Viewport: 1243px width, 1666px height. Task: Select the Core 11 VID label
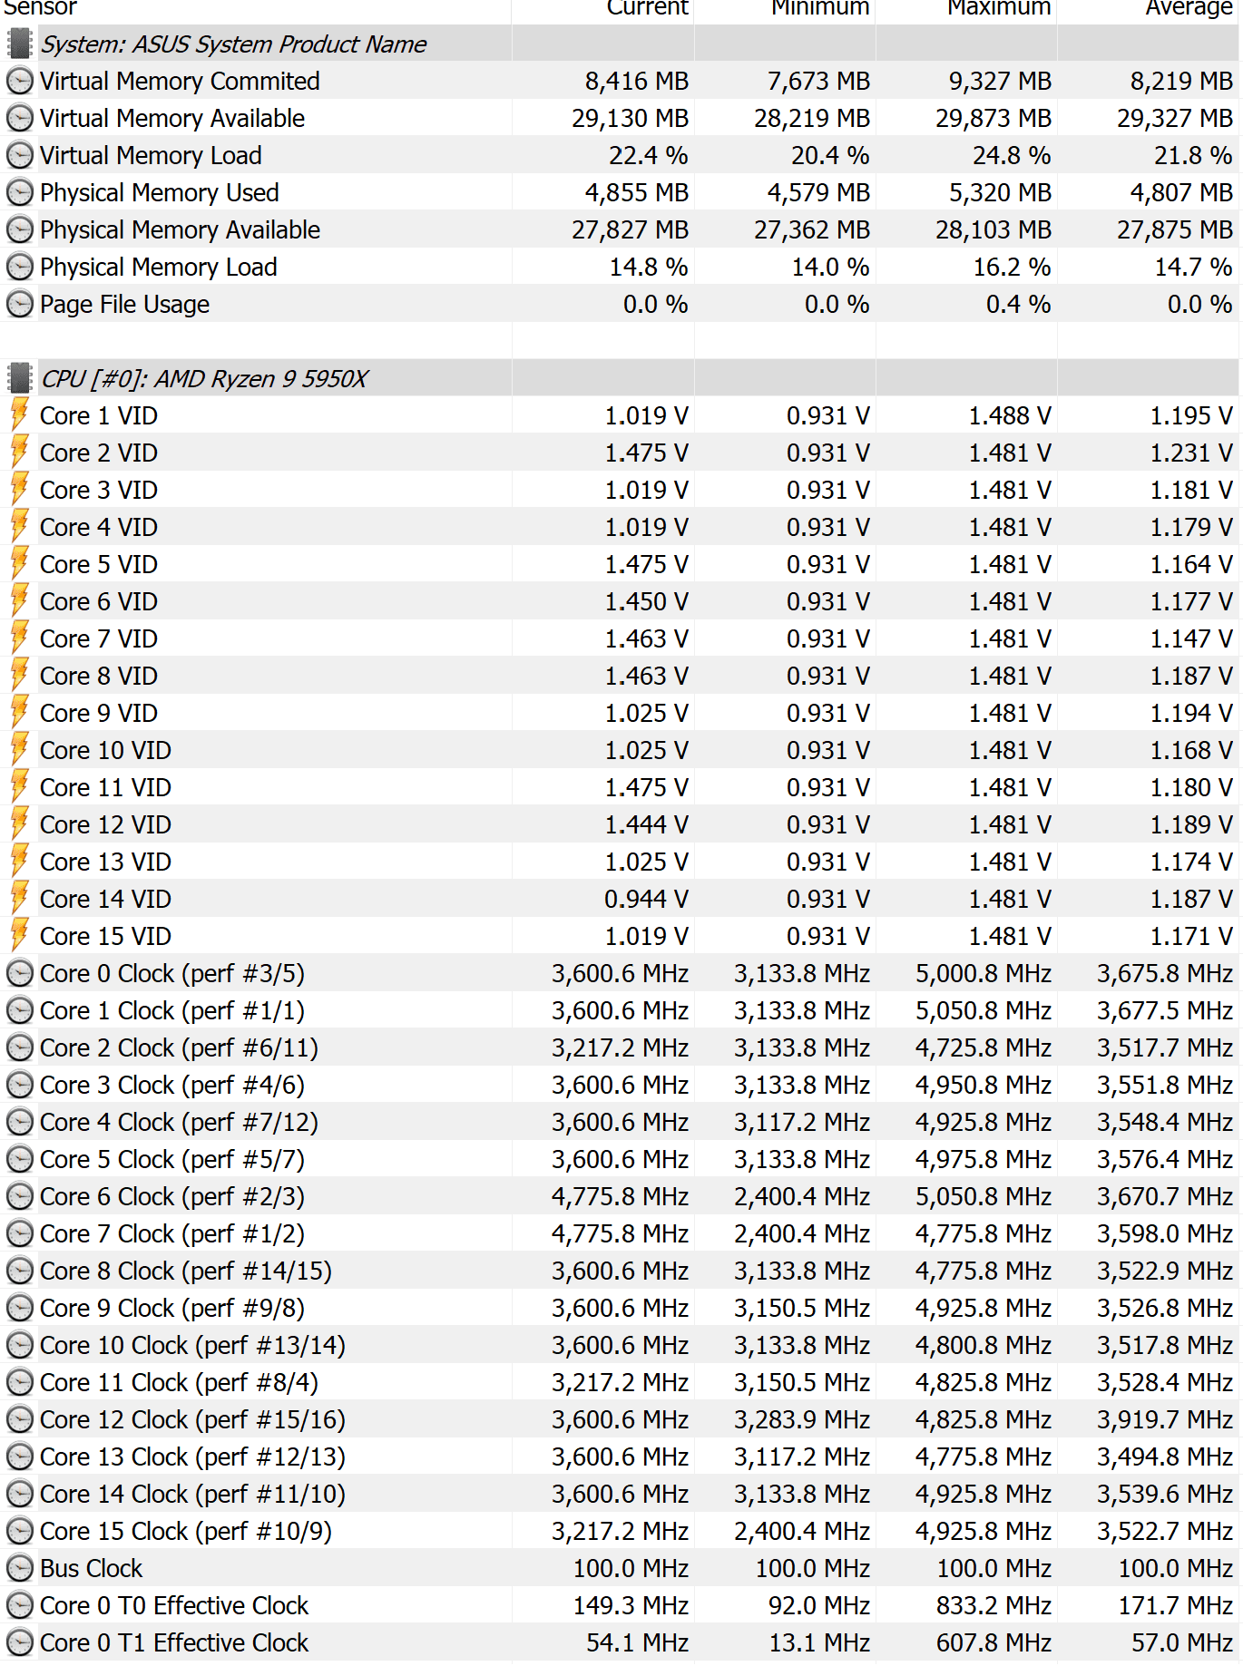tap(105, 787)
